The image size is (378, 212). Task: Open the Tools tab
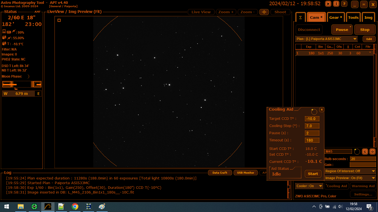click(x=353, y=17)
